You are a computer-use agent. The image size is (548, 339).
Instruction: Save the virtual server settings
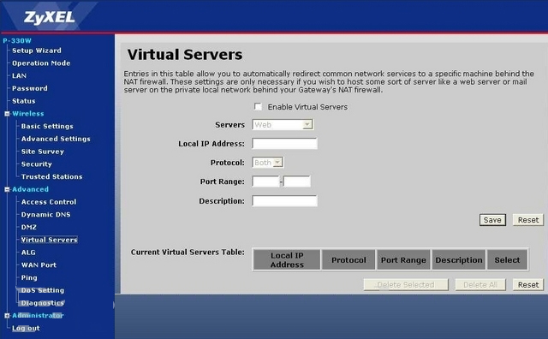492,220
